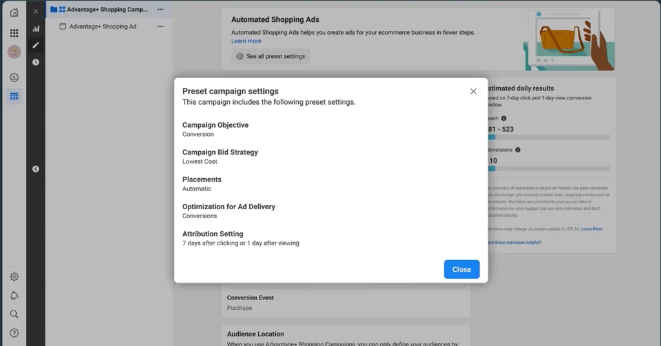Click the Preset campaign settings title

click(x=230, y=91)
